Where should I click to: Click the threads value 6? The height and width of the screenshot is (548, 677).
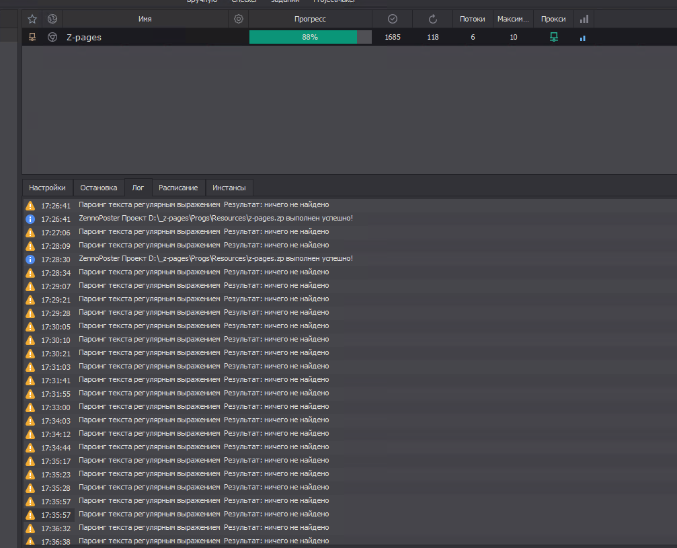tap(473, 37)
